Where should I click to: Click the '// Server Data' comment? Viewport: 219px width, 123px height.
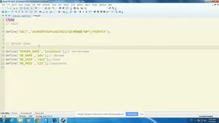[x=18, y=43]
